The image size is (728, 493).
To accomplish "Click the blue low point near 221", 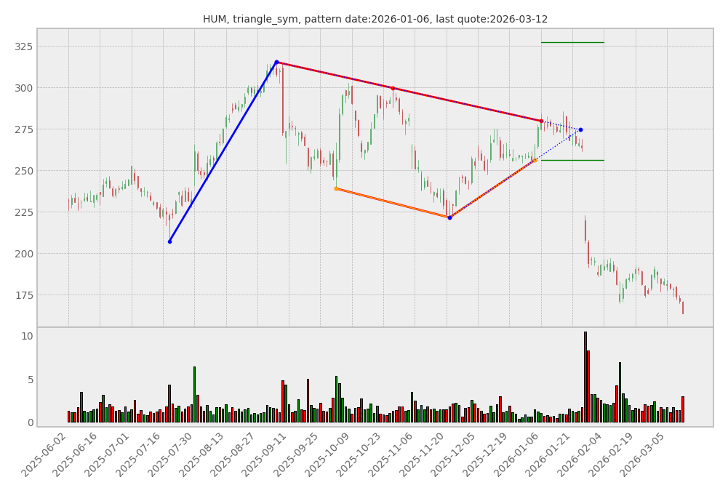I will pyautogui.click(x=449, y=217).
